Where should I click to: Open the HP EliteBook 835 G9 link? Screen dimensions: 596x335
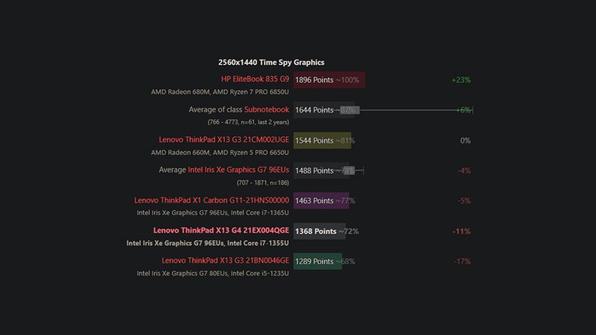pyautogui.click(x=255, y=79)
